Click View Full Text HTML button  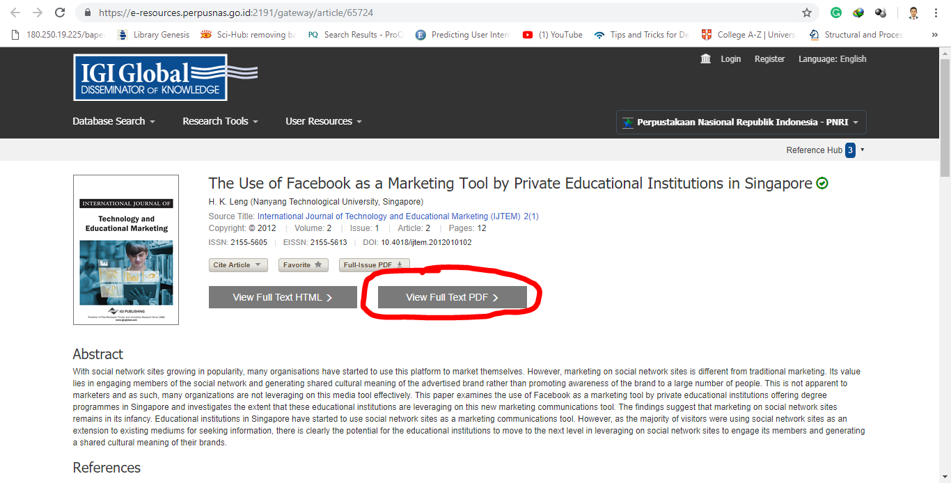coord(283,297)
